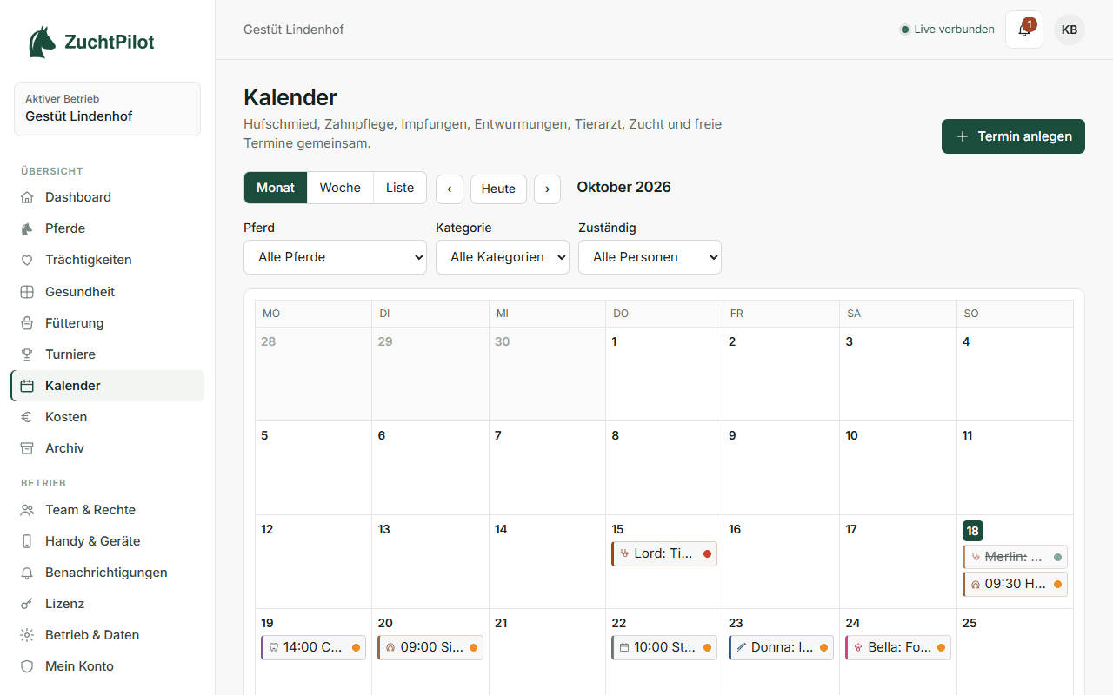Viewport: 1113px width, 695px height.
Task: Click the Trächtigkeiten heart icon
Action: (x=27, y=260)
